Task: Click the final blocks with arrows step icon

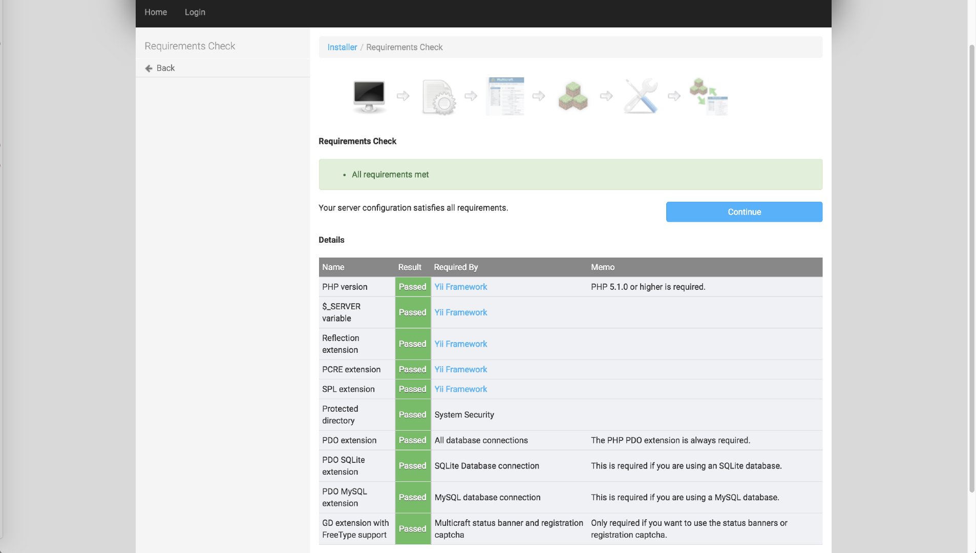Action: point(708,96)
